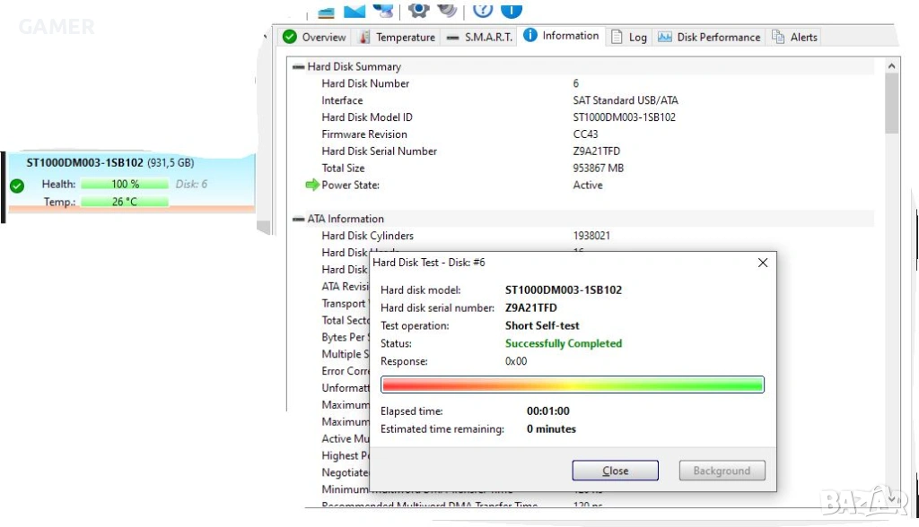
Task: Click the network computers icon in the toolbar
Action: click(384, 9)
